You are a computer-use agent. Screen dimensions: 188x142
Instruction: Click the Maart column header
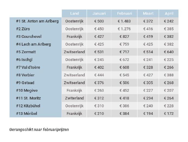click(x=148, y=14)
